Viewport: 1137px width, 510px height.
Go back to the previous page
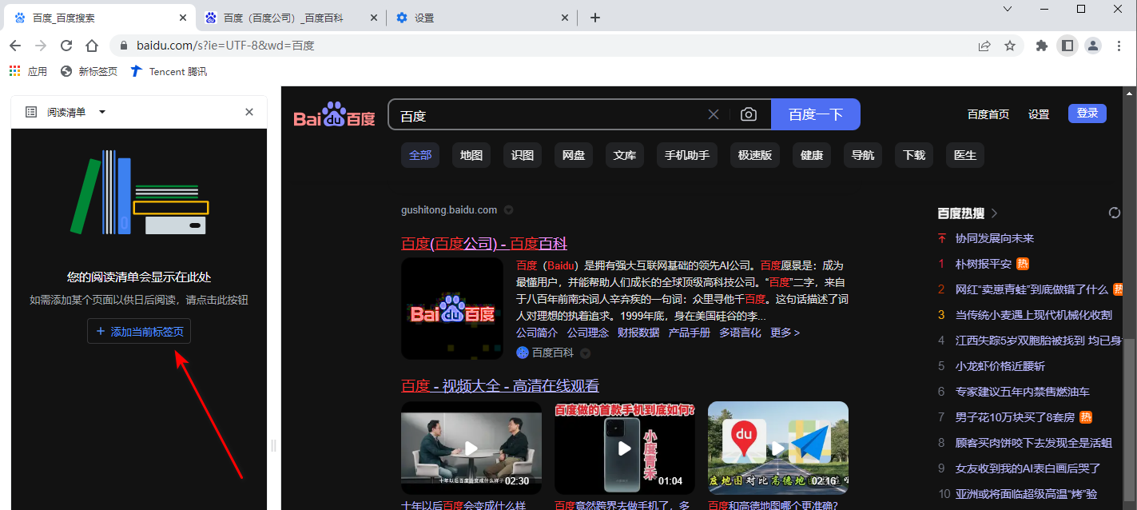tap(15, 46)
